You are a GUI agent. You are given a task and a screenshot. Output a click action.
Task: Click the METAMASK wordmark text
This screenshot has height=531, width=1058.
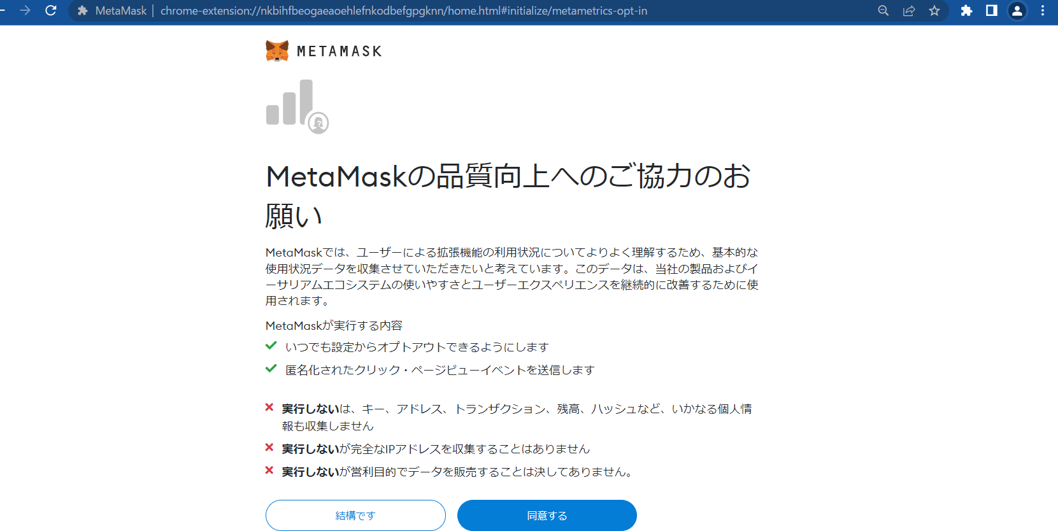tap(340, 52)
